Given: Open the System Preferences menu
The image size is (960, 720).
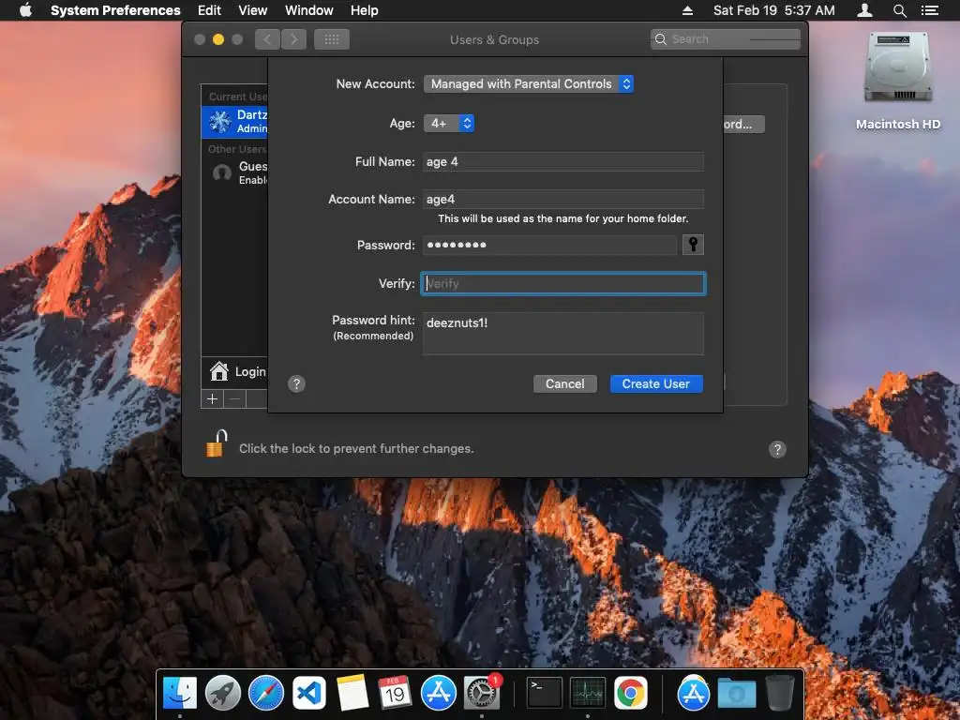Looking at the screenshot, I should click(x=115, y=10).
